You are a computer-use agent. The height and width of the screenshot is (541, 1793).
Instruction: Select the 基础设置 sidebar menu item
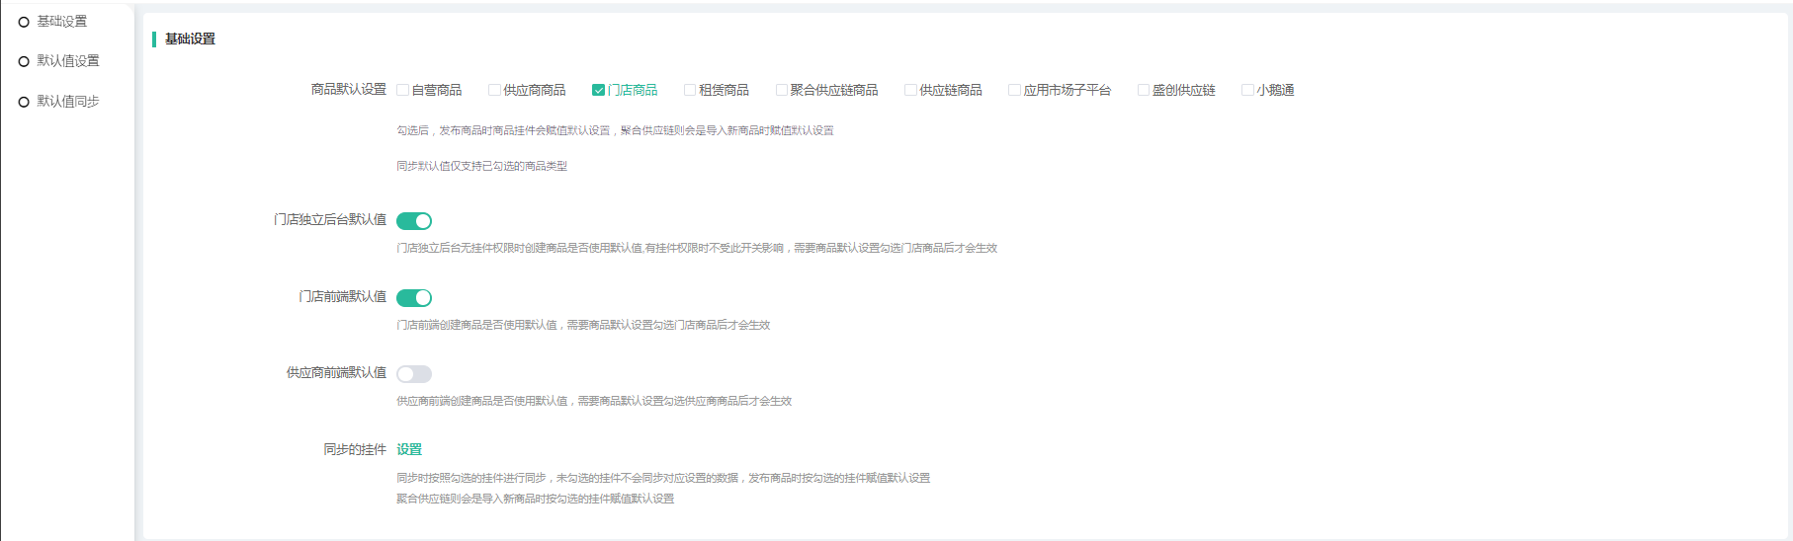tap(61, 22)
